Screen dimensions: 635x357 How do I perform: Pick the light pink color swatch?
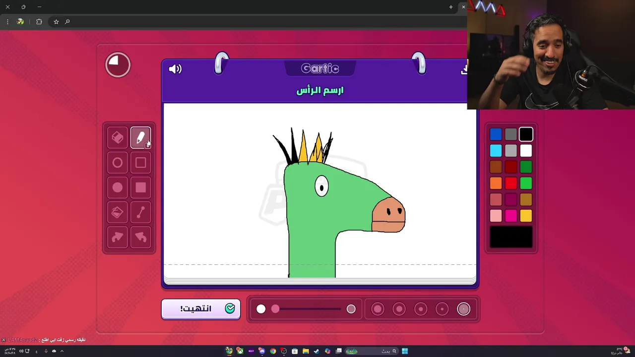pyautogui.click(x=496, y=216)
